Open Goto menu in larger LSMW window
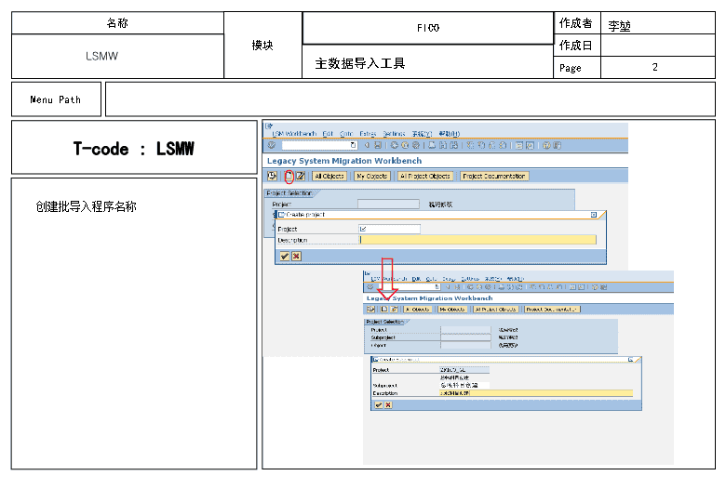The image size is (726, 502). [x=346, y=134]
